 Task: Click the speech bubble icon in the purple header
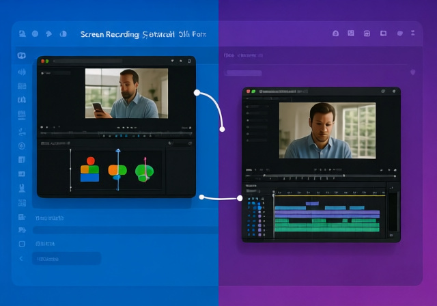tap(400, 33)
